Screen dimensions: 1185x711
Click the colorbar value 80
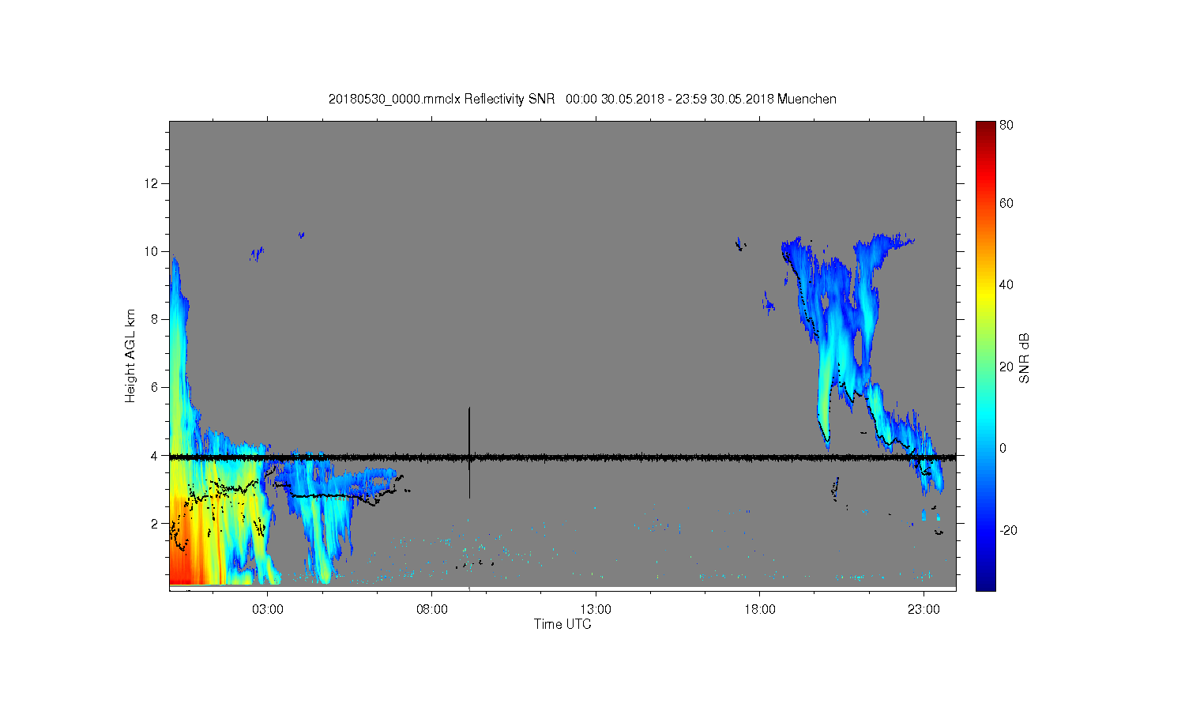tap(1006, 125)
